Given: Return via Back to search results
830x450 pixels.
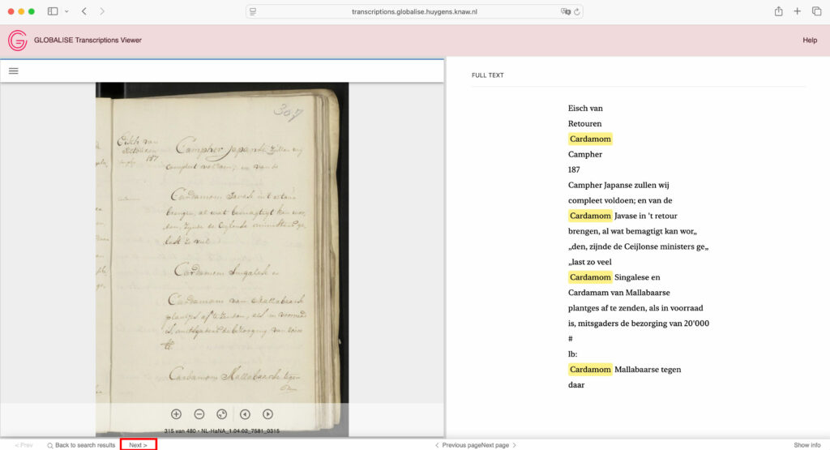Looking at the screenshot, I should coord(81,445).
